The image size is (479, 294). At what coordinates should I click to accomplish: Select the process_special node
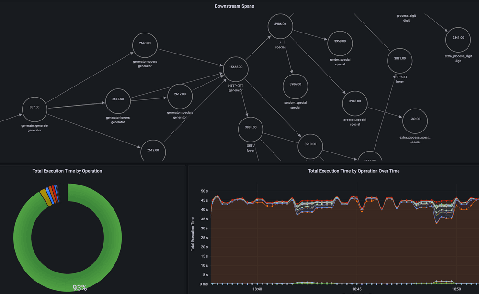pos(354,102)
